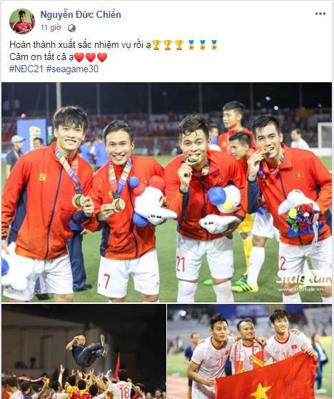Open the photo of coach being tossed in air
334x399 pixels.
[83, 351]
